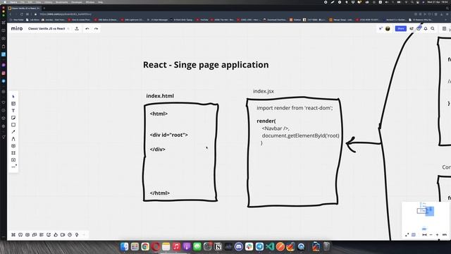The height and width of the screenshot is (254, 451).
Task: Click the zoom out minus button
Action: click(x=431, y=235)
